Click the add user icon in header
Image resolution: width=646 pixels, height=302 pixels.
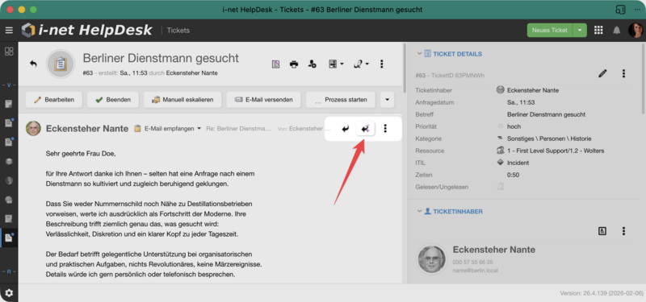(313, 64)
